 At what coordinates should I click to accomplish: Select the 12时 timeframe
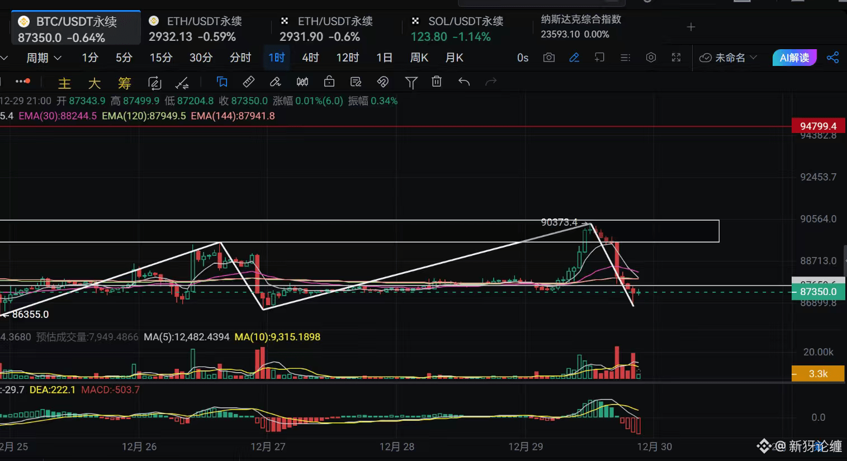coord(347,58)
